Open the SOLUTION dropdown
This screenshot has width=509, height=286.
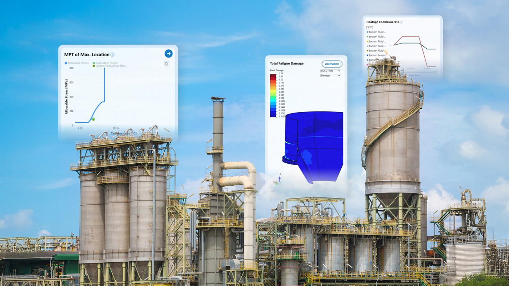click(330, 71)
